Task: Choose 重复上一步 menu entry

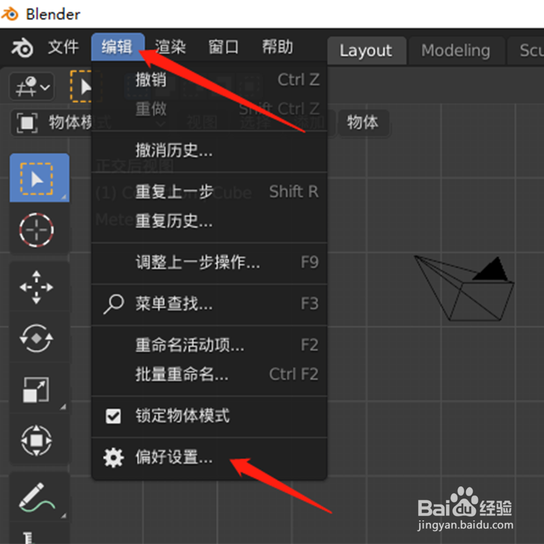Action: point(209,192)
